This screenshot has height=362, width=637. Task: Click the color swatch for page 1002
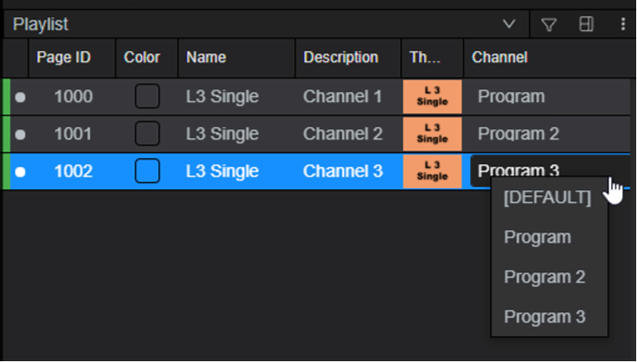(x=147, y=172)
